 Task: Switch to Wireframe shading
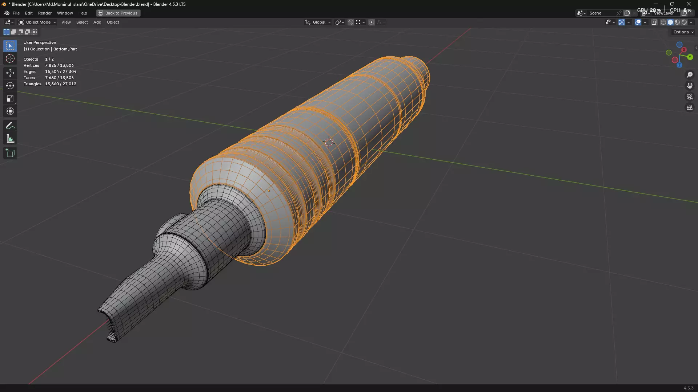663,22
